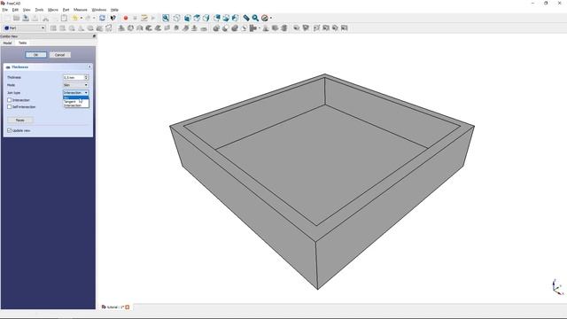Click the Join type combo box

click(x=76, y=93)
